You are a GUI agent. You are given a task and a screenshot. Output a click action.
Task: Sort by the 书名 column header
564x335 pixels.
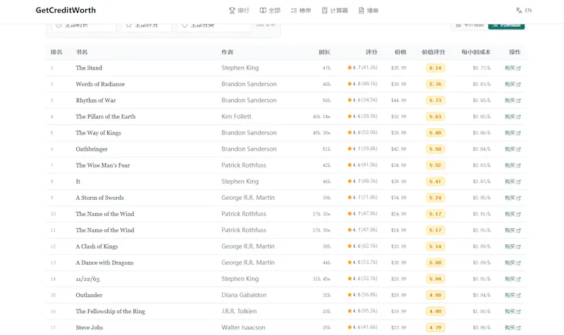tap(82, 52)
